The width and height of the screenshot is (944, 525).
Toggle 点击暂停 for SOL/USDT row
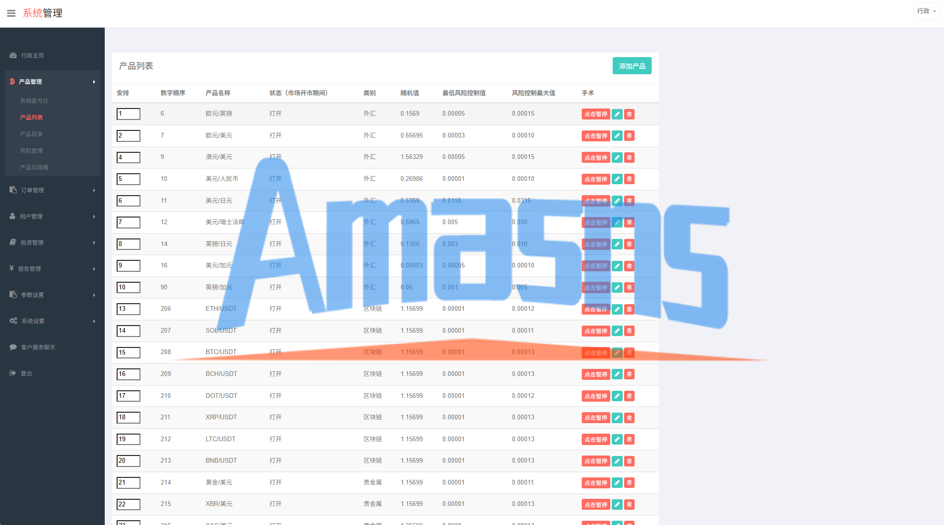[x=596, y=331]
